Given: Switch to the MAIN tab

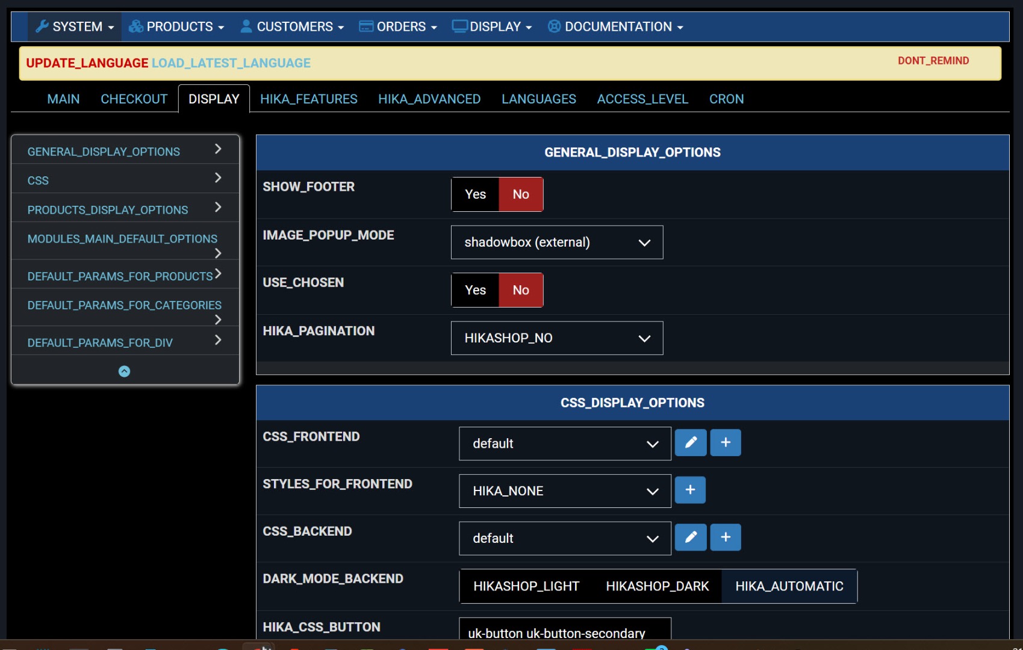Looking at the screenshot, I should coord(63,99).
